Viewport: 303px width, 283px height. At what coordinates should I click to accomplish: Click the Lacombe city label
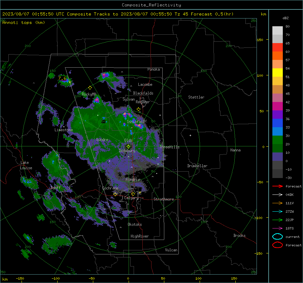(145, 84)
